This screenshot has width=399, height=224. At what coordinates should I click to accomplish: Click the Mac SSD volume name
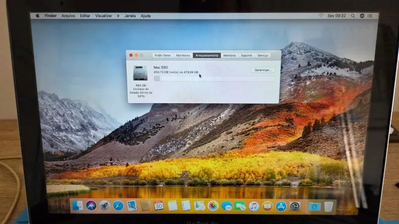[x=160, y=67]
